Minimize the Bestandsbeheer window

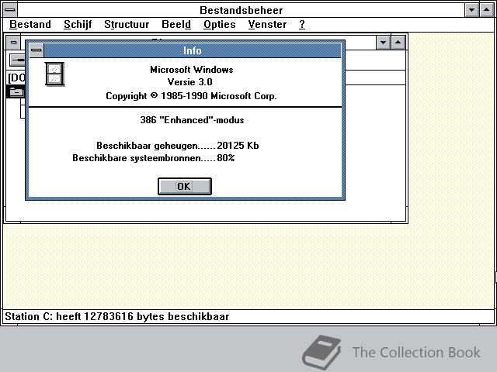pos(471,10)
